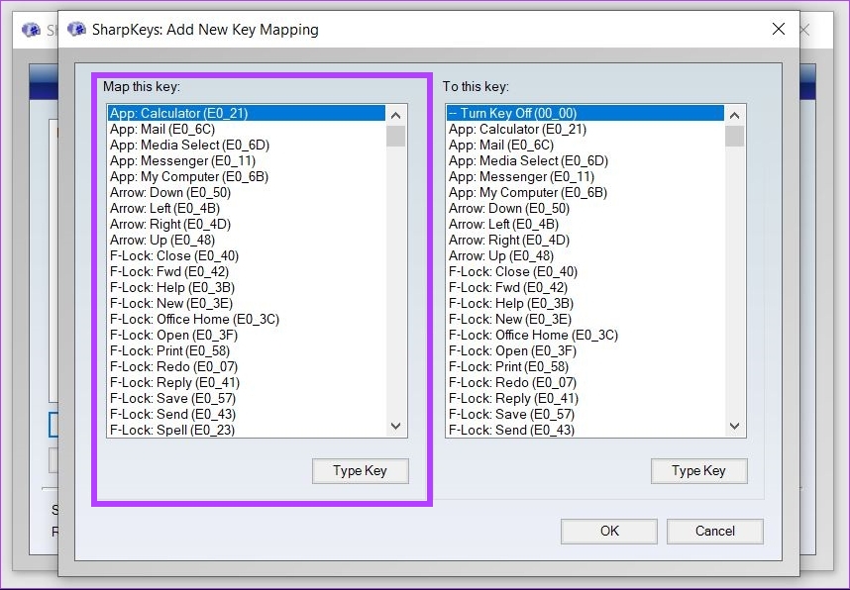
Task: Select F-Lock: Save in Map this key list
Action: (247, 398)
